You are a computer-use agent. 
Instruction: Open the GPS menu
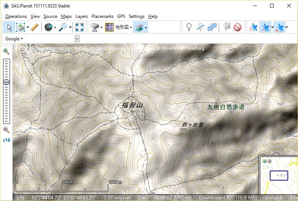pyautogui.click(x=121, y=16)
